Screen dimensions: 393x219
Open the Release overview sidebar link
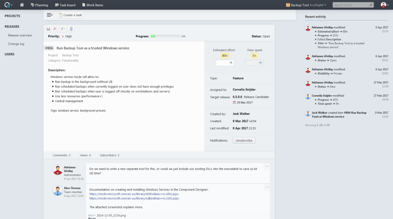coord(20,35)
